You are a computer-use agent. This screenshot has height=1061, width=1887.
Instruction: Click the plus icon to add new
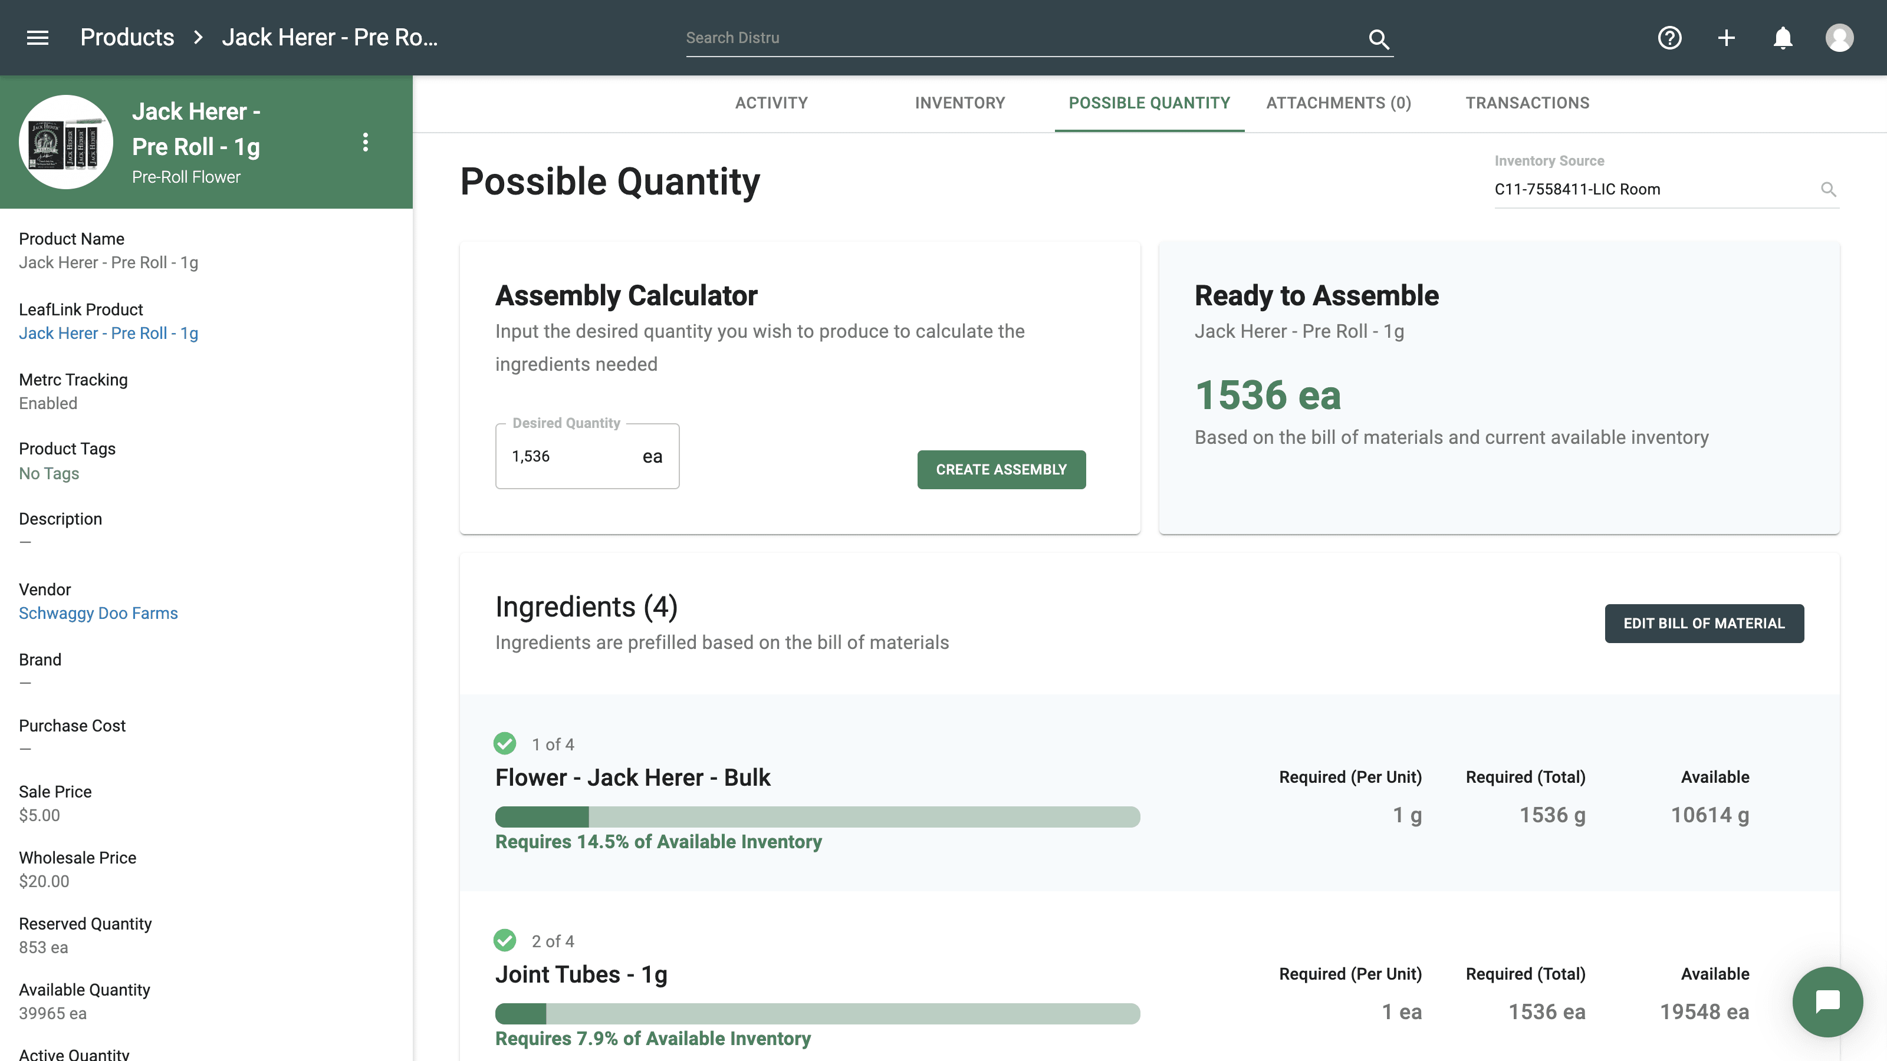click(x=1727, y=38)
